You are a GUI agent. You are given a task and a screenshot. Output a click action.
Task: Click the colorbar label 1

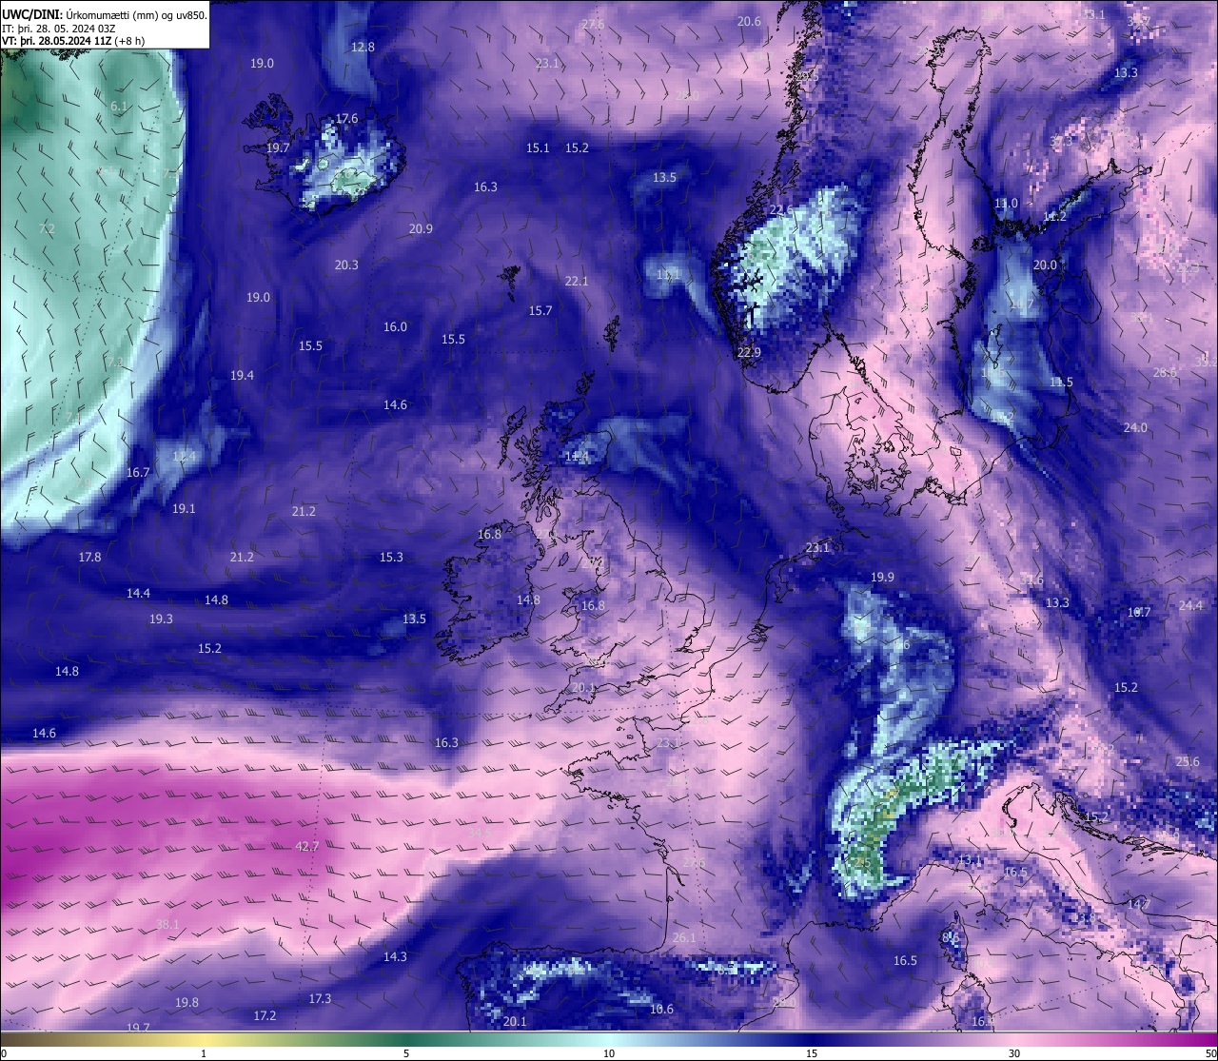(x=204, y=1053)
